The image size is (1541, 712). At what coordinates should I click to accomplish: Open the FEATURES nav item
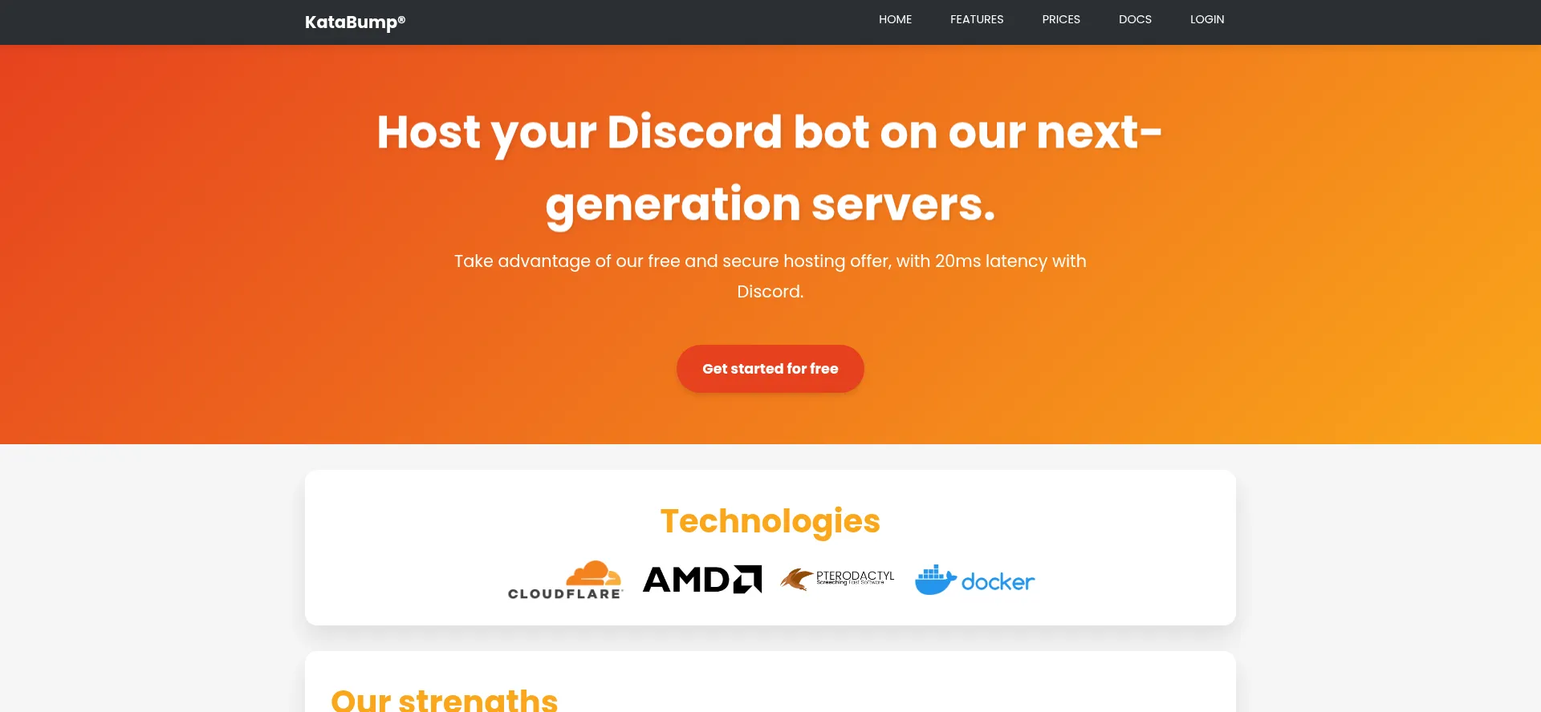977,19
